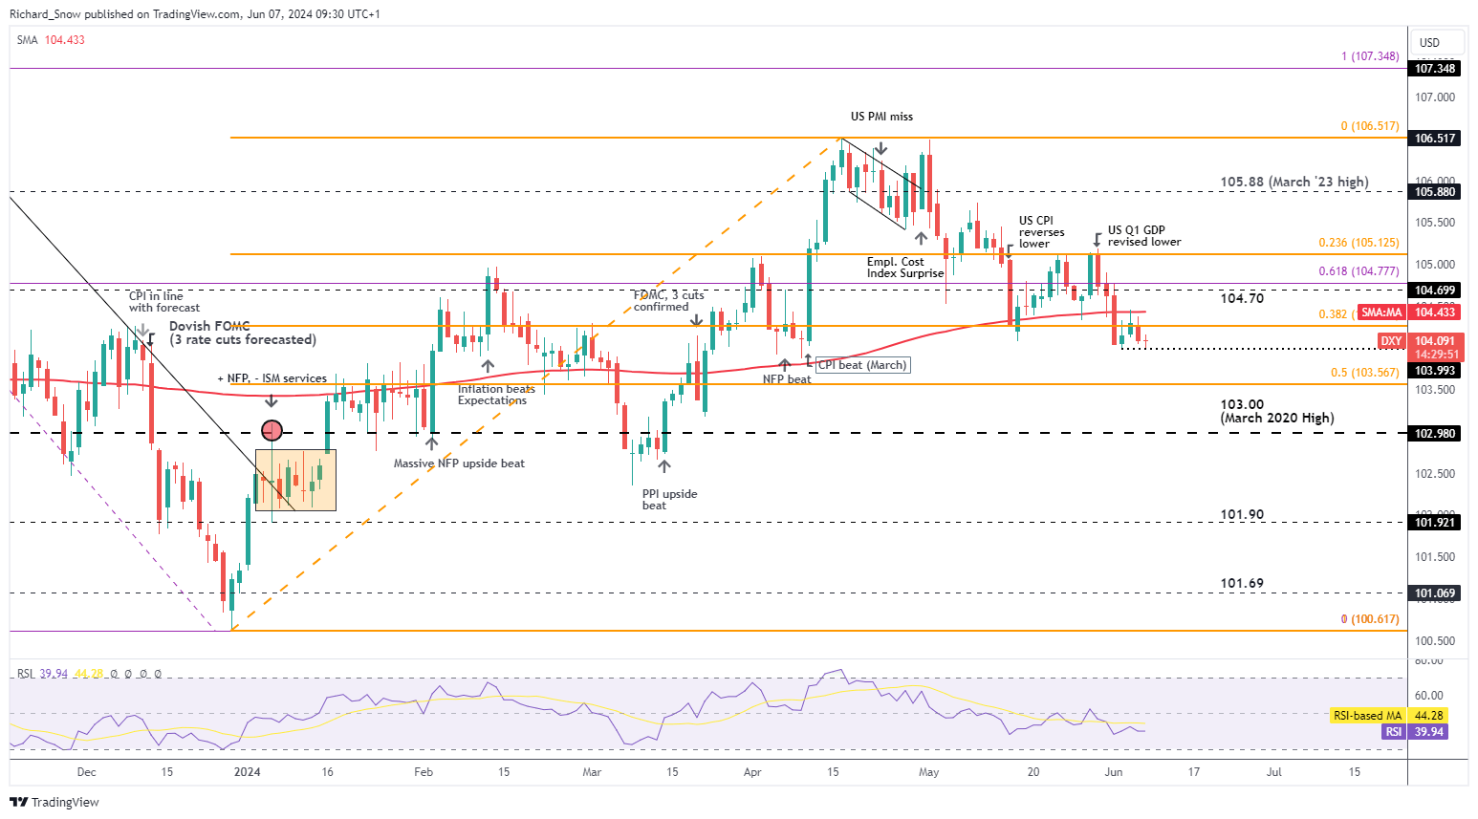Click the Jun label on time axis
The height and width of the screenshot is (819, 1478).
(x=1113, y=772)
